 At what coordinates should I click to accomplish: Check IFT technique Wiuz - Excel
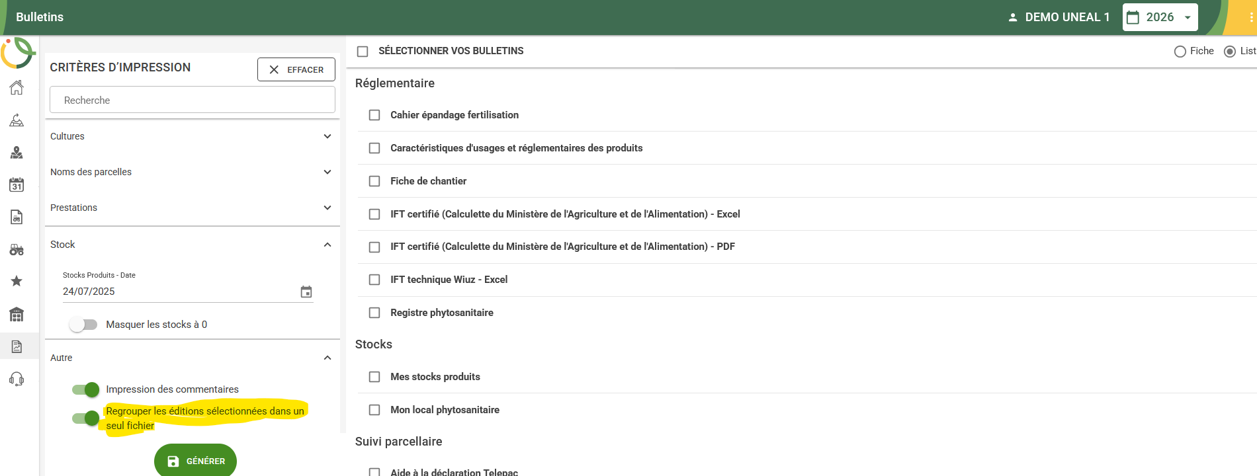click(x=374, y=280)
